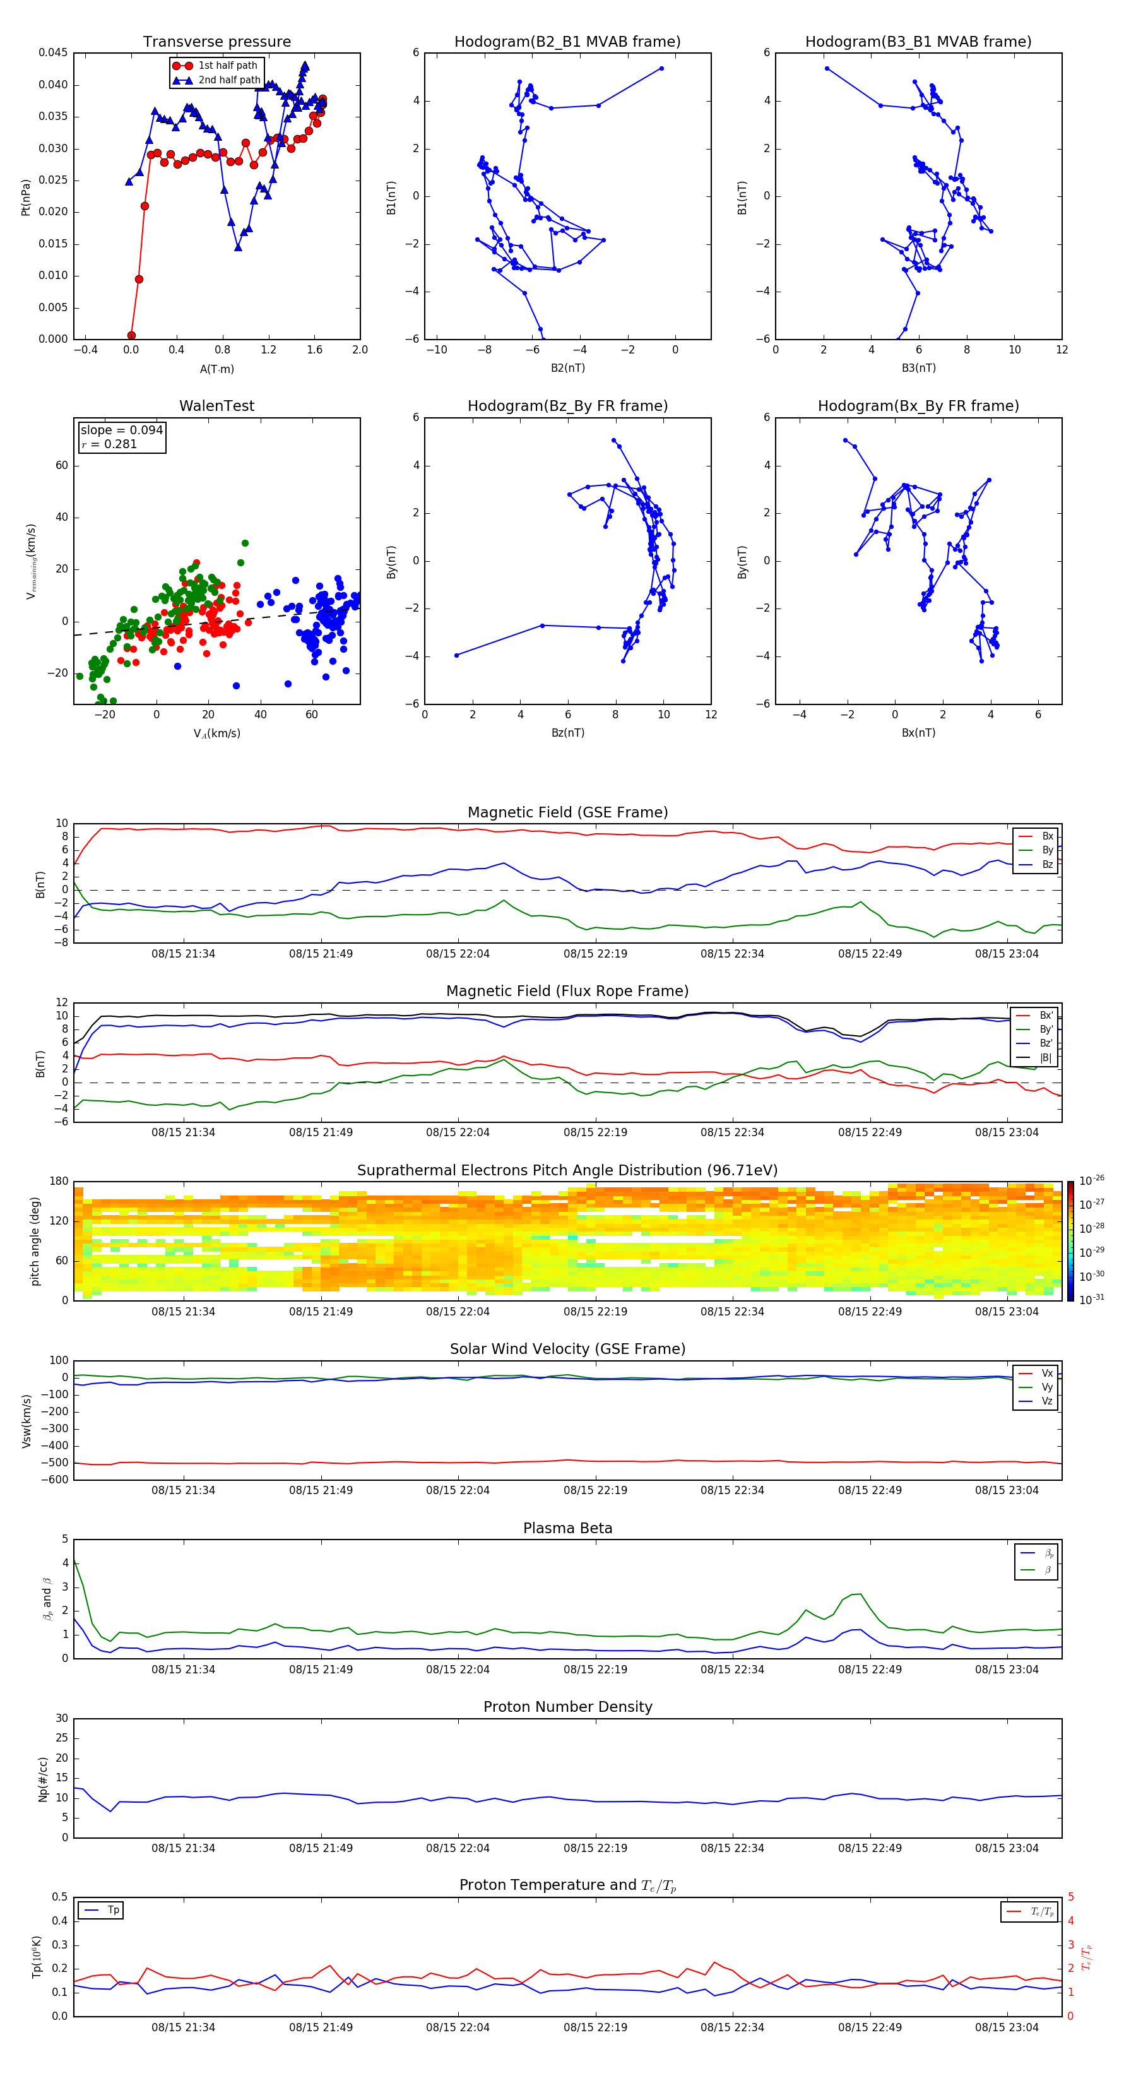Click the 'Transverse pressure' plot title
Viewport: 1136px width, 2083px height.
point(216,42)
